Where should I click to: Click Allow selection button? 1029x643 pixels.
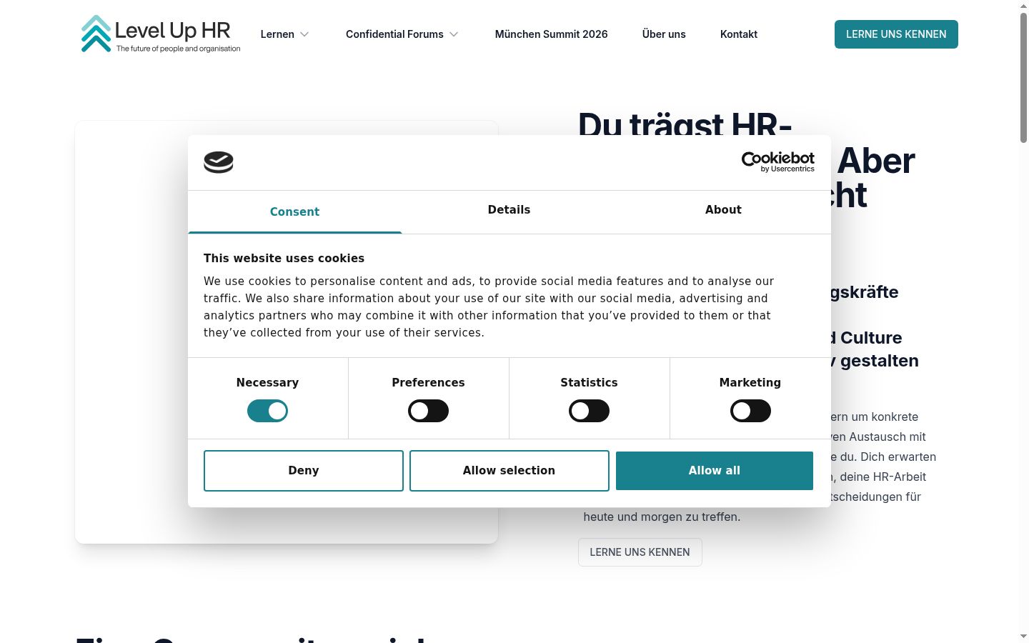[509, 471]
